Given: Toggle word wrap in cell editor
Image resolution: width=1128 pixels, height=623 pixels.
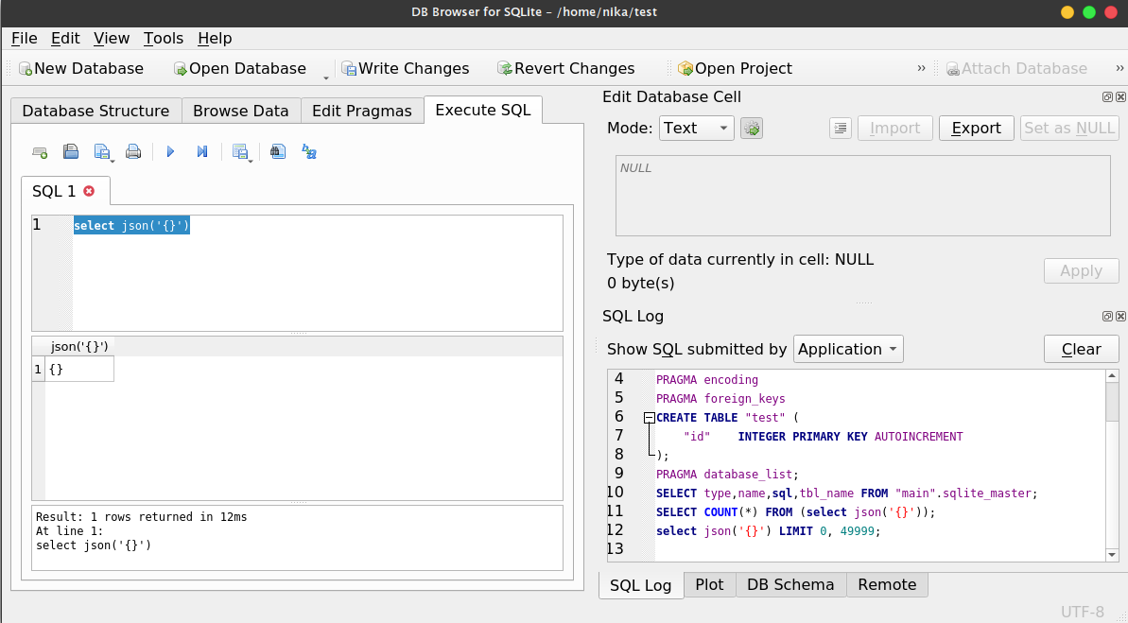Looking at the screenshot, I should pyautogui.click(x=840, y=128).
